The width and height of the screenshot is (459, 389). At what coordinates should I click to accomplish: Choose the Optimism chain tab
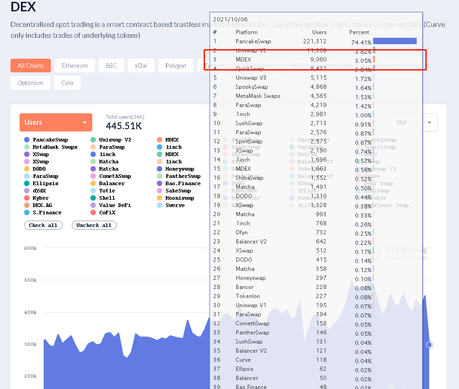[x=30, y=83]
